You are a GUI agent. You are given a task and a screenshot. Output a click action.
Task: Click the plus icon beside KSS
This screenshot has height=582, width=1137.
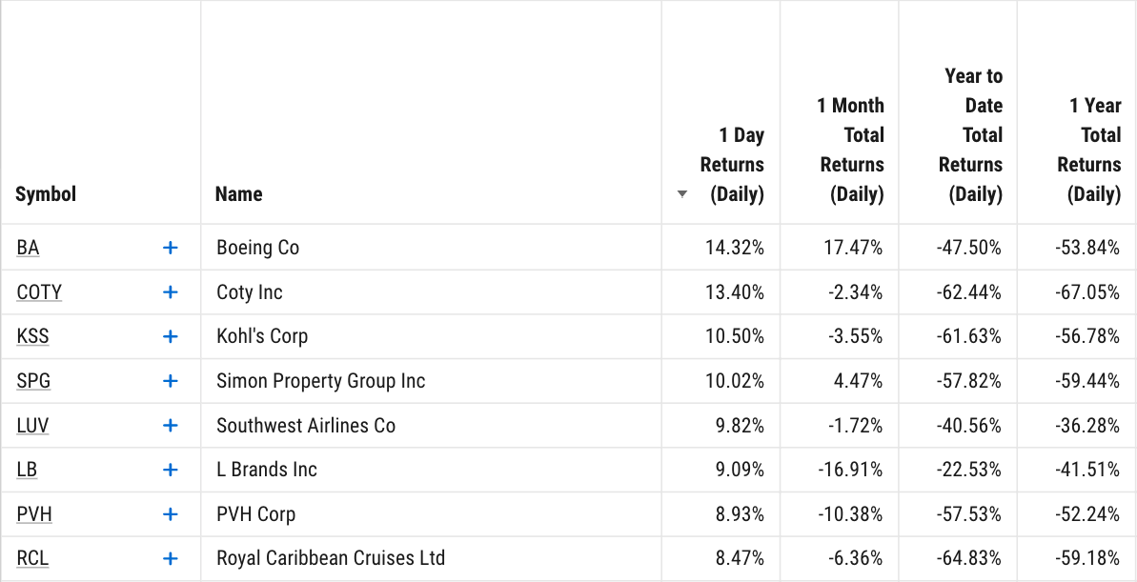pos(170,336)
